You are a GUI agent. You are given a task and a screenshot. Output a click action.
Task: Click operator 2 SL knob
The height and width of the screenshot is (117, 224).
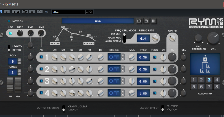pos(72,69)
